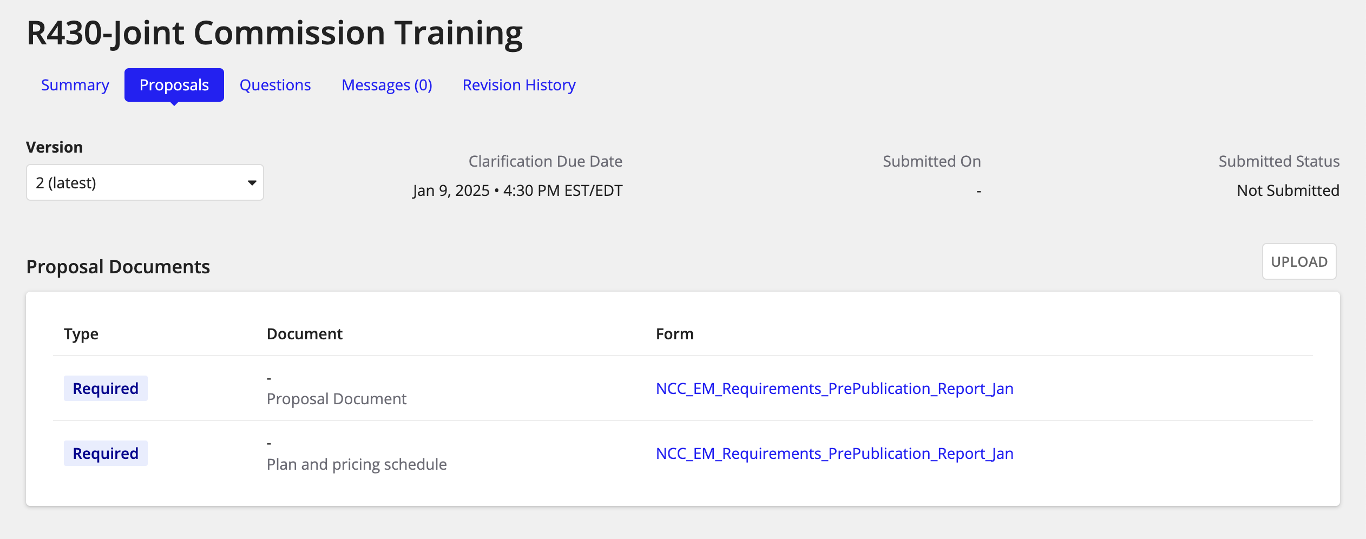Click the Not Submitted status text
This screenshot has height=539, width=1366.
point(1288,190)
